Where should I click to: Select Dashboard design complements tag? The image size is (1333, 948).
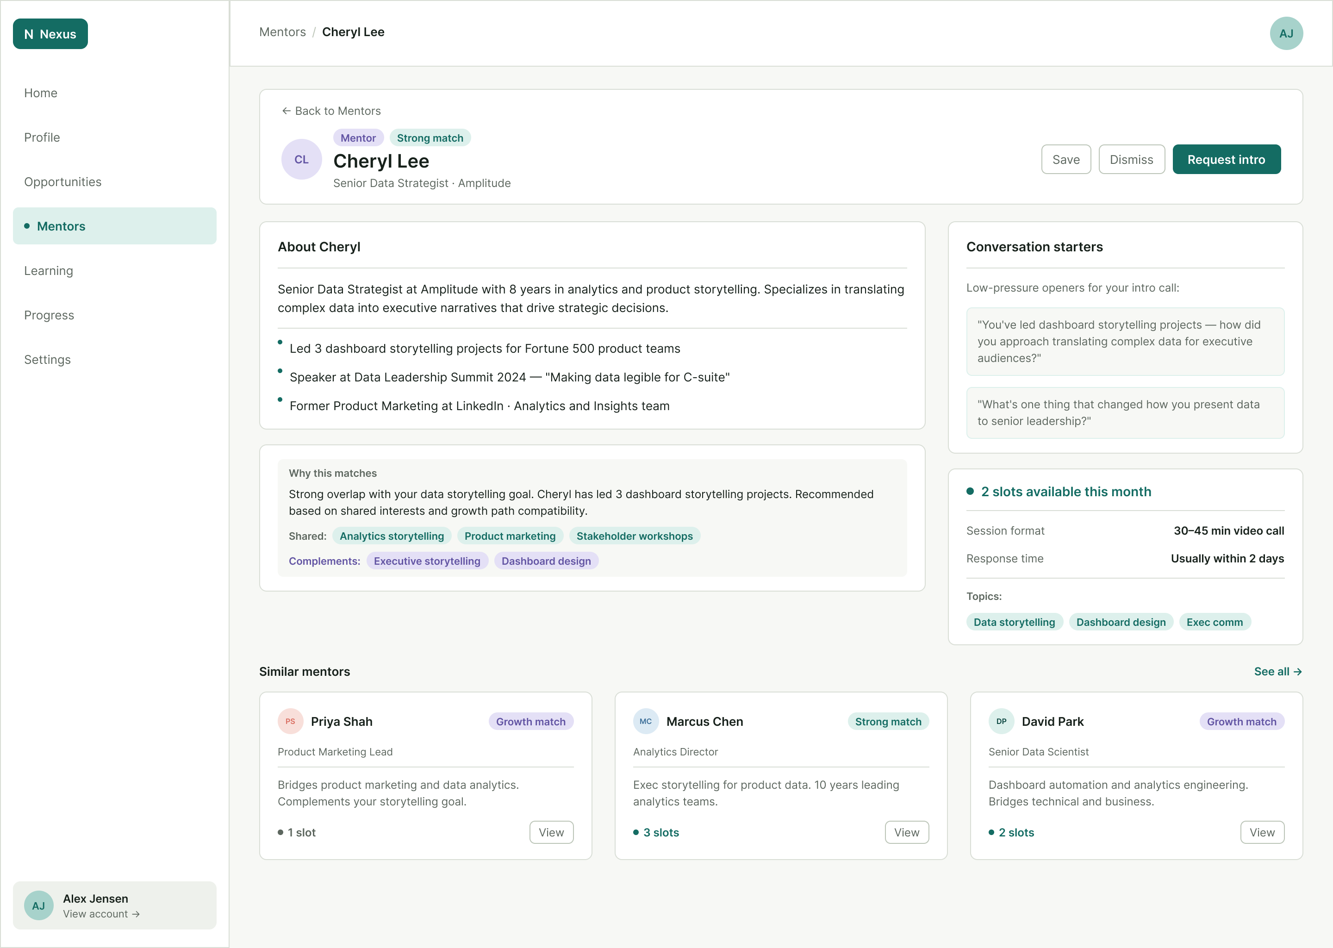pos(546,561)
